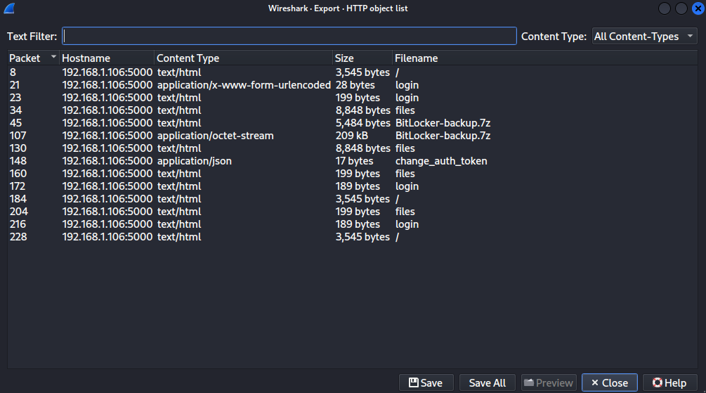
Task: Select packet 21 form-urlencoded login row
Action: (353, 85)
